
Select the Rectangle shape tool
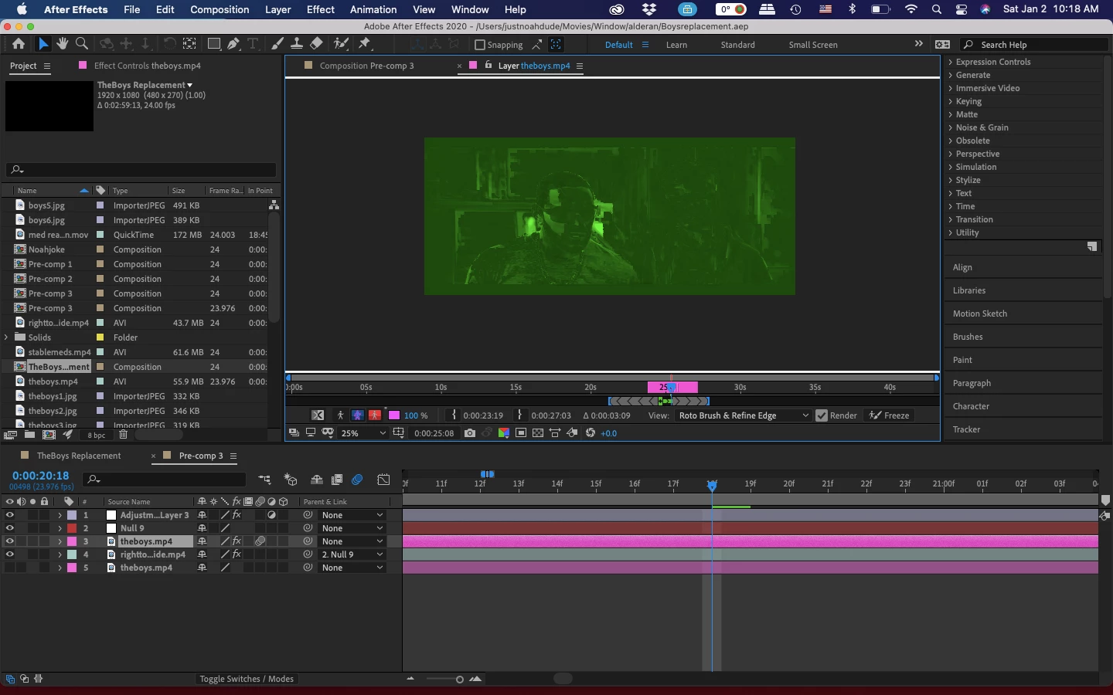click(x=214, y=44)
